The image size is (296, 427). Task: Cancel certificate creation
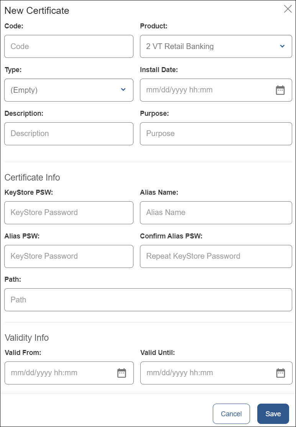[231, 414]
